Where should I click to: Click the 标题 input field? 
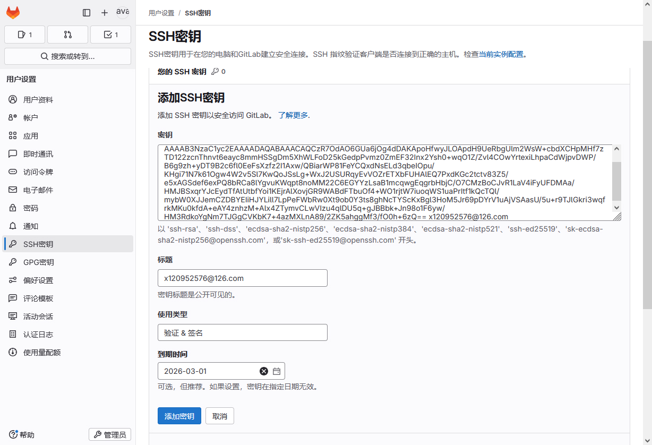(242, 278)
